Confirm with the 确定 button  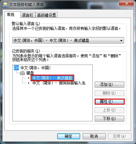pyautogui.click(x=68, y=136)
